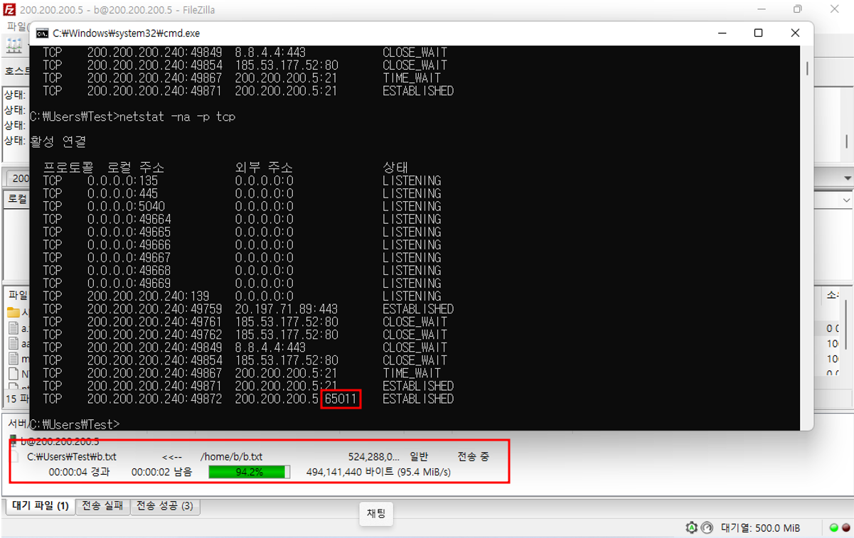Click the 00:00:02 남음 remaining time
The image size is (854, 538).
(161, 472)
